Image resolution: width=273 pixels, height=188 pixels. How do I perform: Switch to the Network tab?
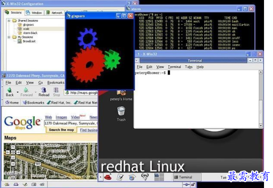(54, 13)
